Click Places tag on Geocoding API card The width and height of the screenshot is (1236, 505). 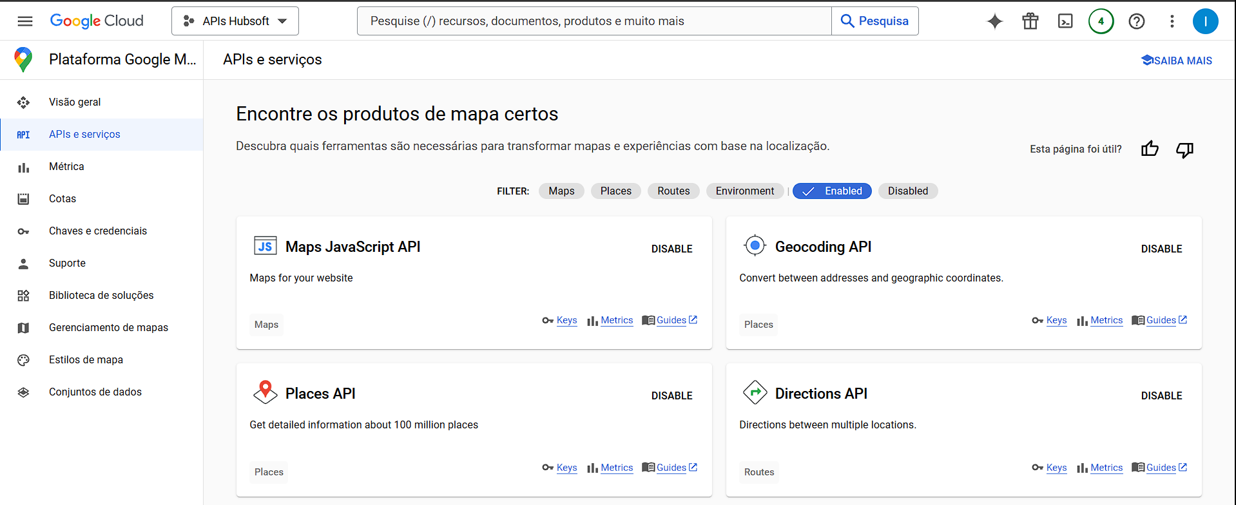click(758, 325)
